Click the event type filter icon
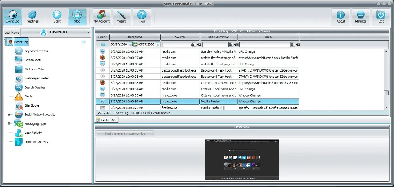The image size is (394, 187). click(x=103, y=45)
